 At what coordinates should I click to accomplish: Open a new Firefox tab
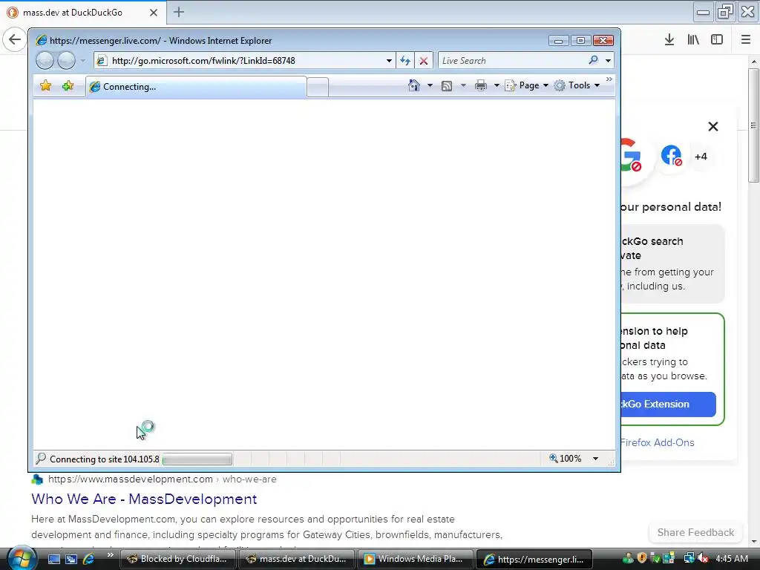[179, 12]
